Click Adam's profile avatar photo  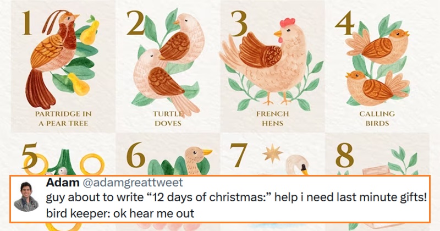(x=26, y=196)
